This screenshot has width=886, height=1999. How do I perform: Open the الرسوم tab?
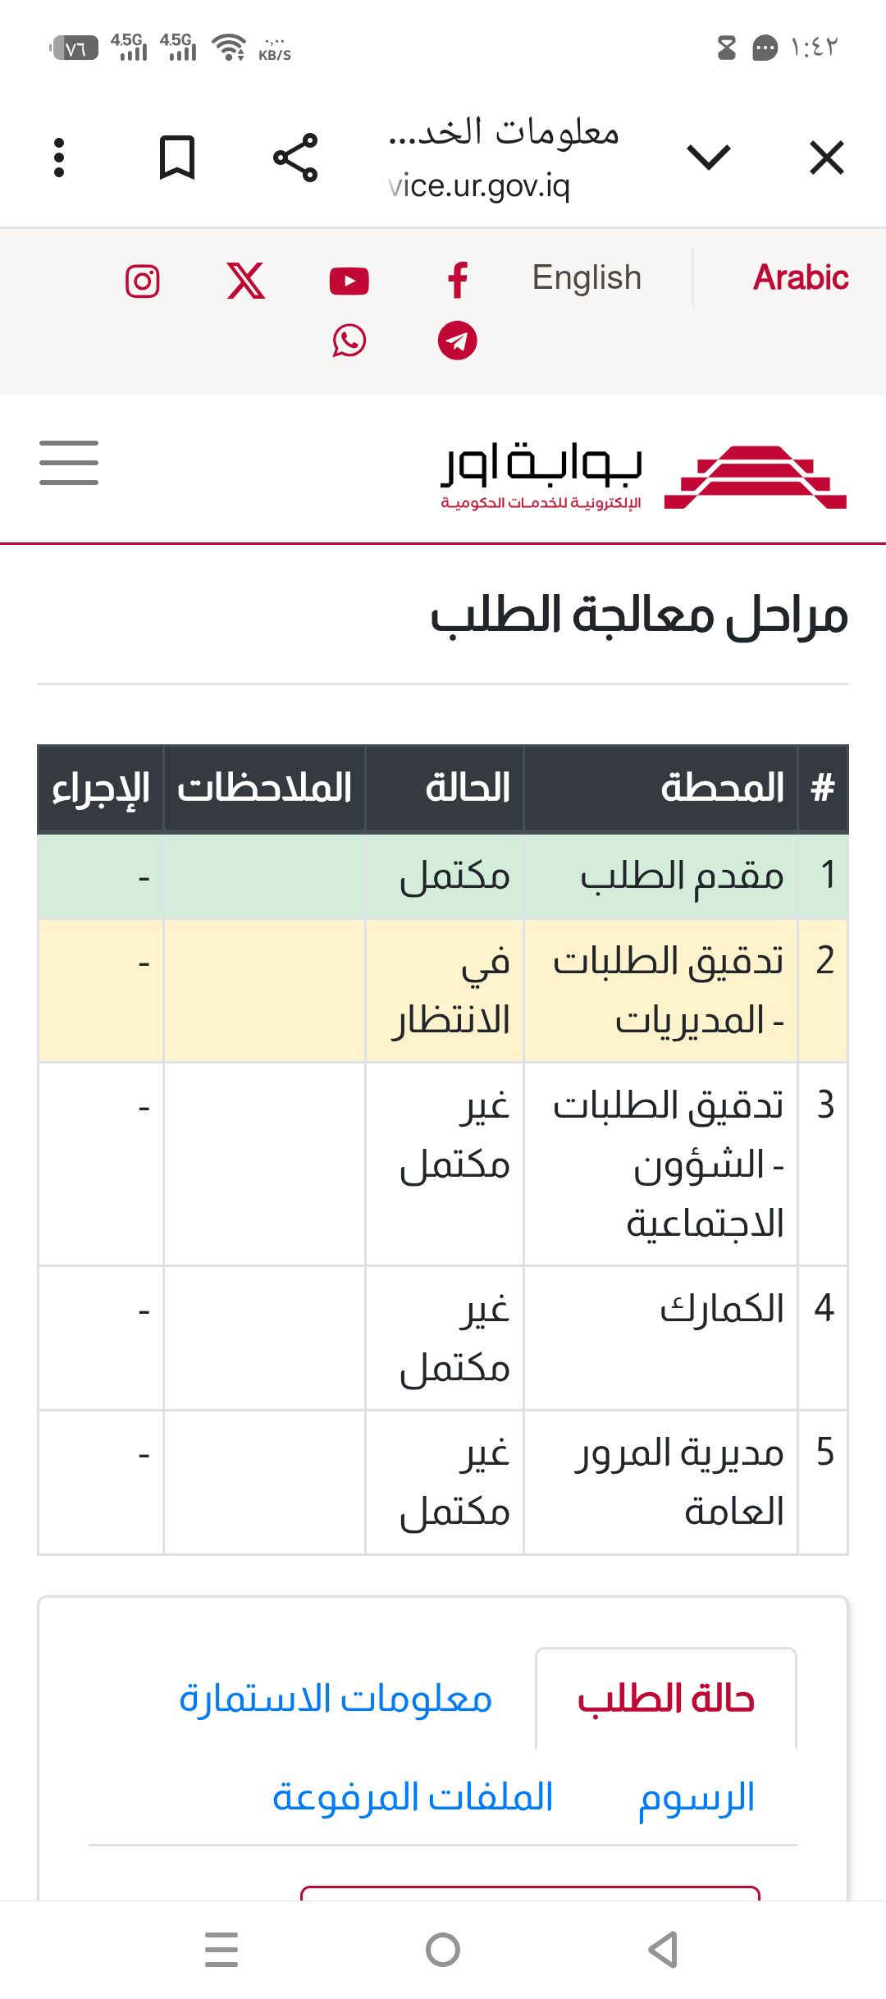point(696,1798)
